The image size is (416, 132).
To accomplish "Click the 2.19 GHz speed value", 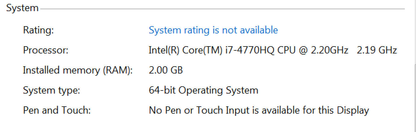I will coord(377,50).
